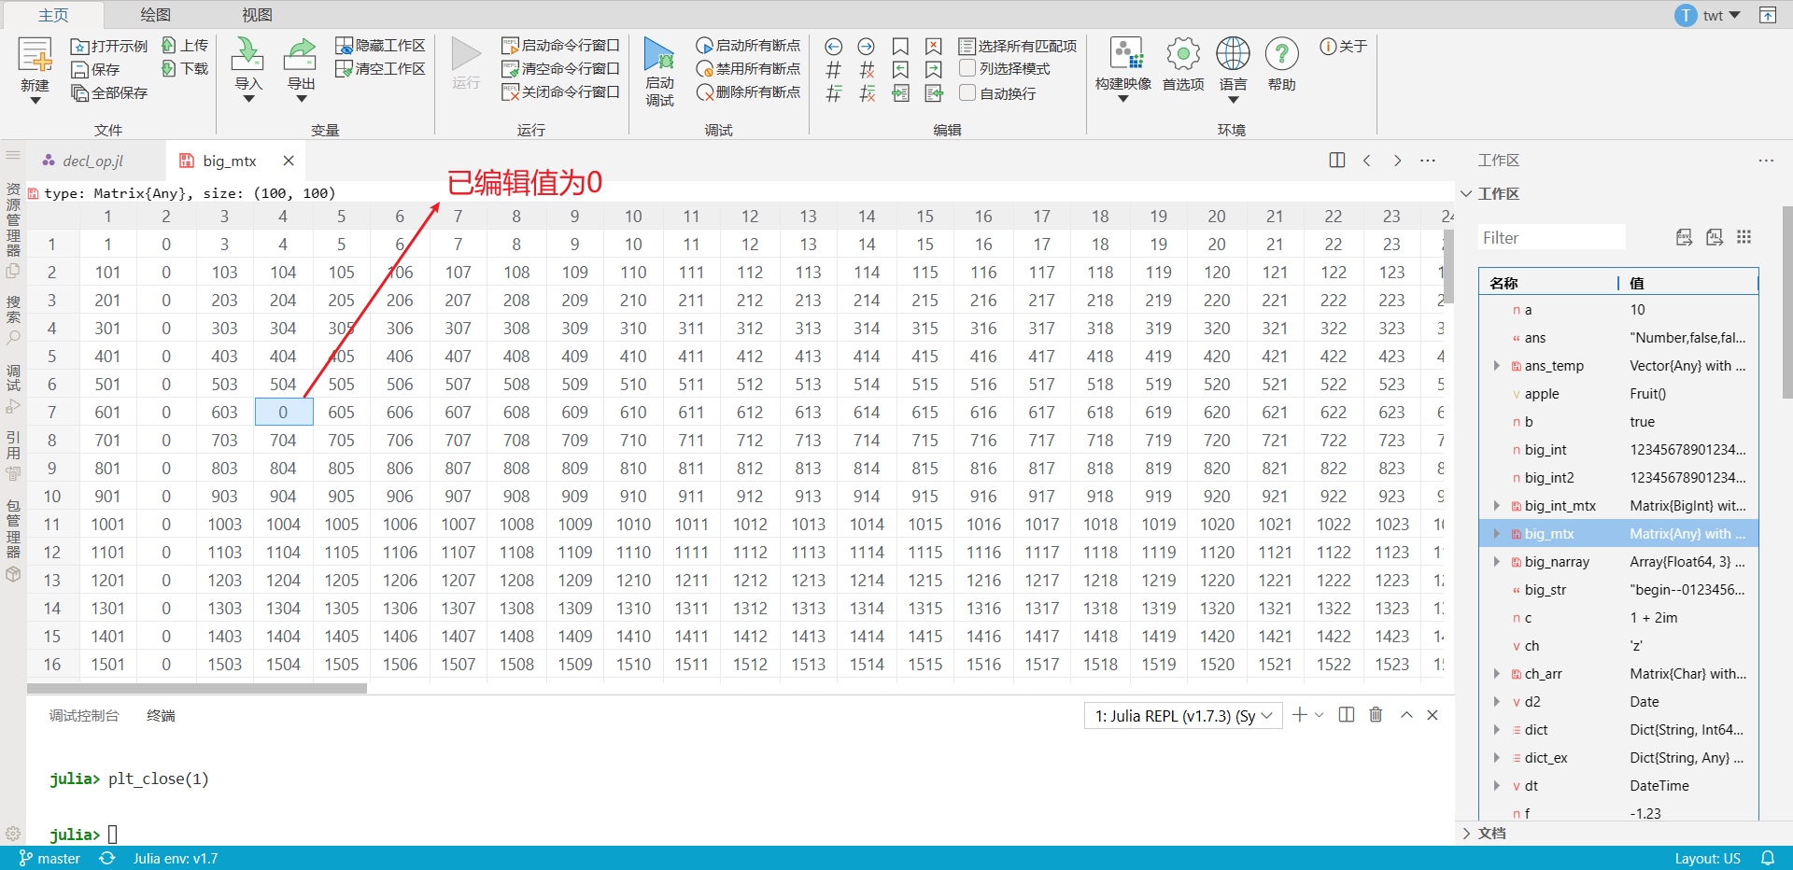
Task: Click the workspace panel vertical scrollbar
Action: (x=1787, y=302)
